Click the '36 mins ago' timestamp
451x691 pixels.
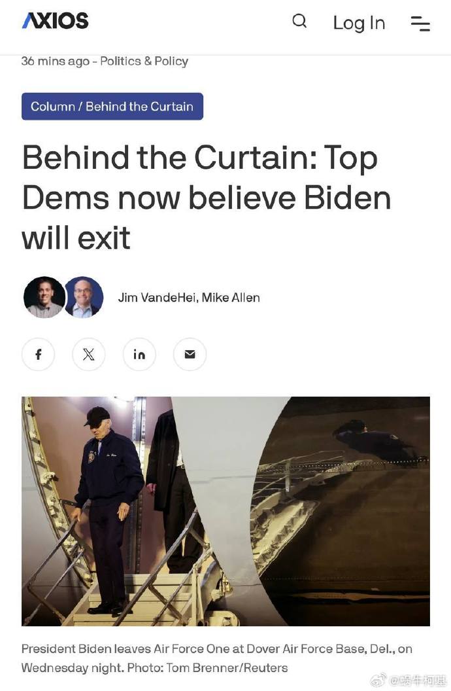pyautogui.click(x=56, y=61)
